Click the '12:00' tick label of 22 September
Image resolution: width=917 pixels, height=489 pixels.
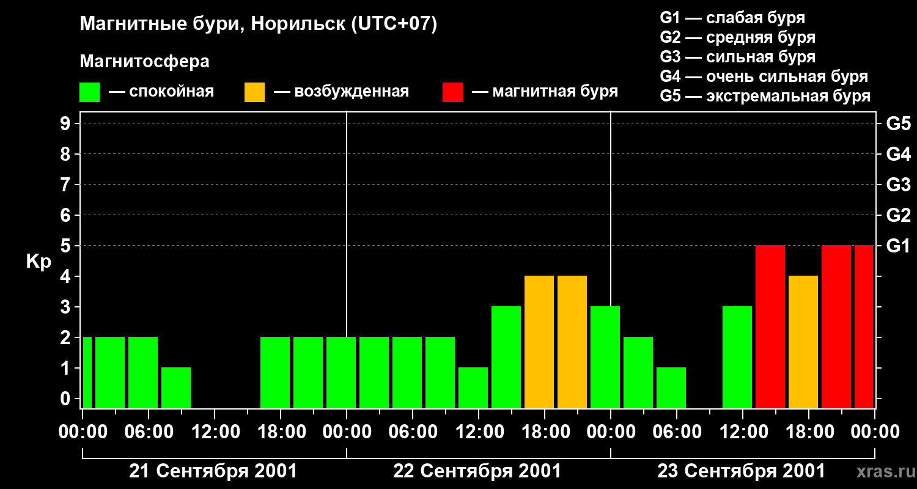(479, 432)
